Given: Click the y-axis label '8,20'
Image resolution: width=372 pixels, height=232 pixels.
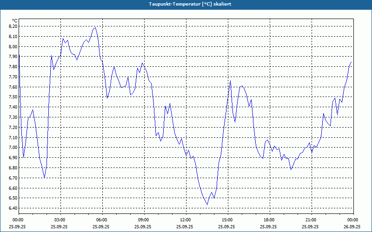Looking at the screenshot, I should pos(13,26).
